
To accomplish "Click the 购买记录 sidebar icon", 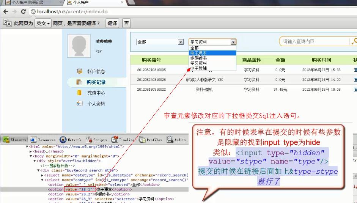I will [x=79, y=82].
